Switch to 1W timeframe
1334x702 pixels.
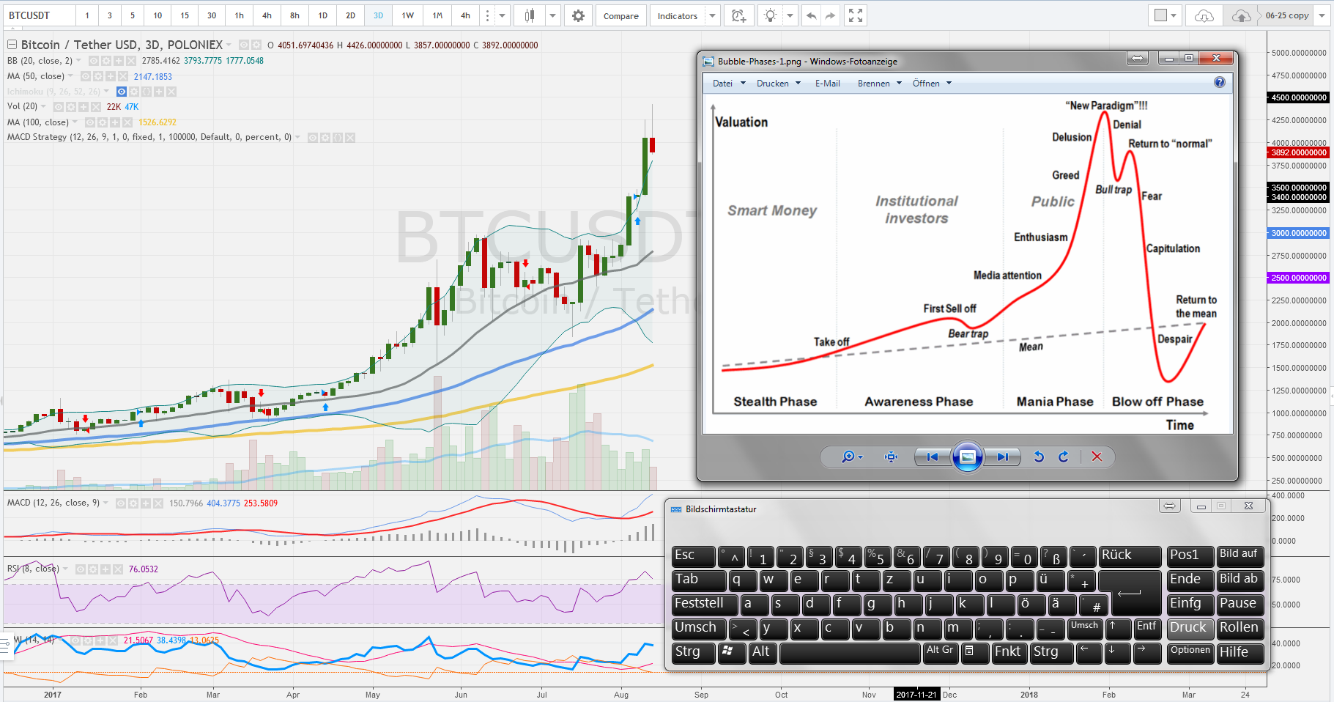408,15
